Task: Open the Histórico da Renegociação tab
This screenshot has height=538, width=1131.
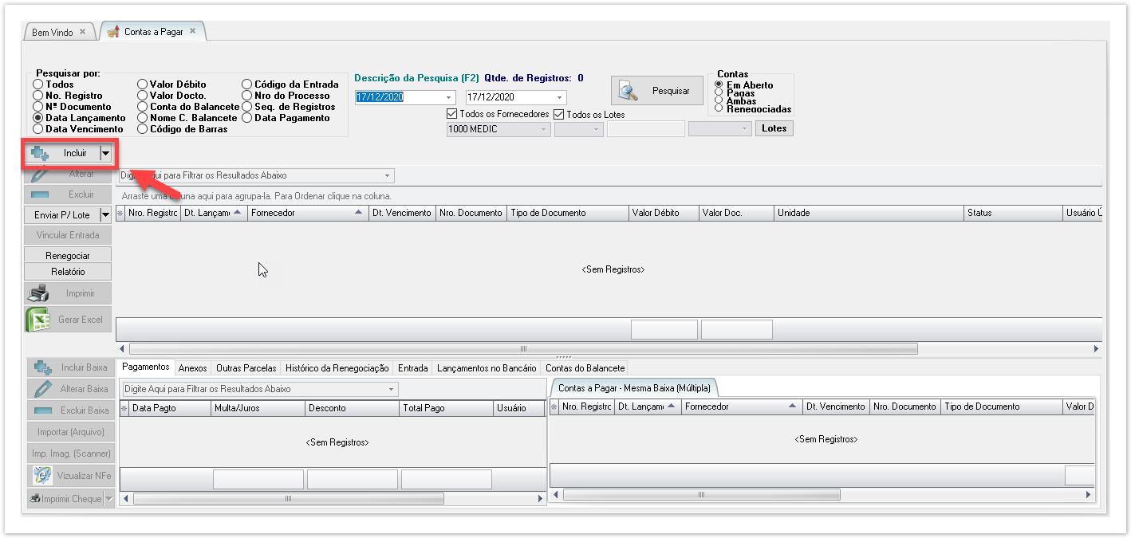Action: (337, 368)
